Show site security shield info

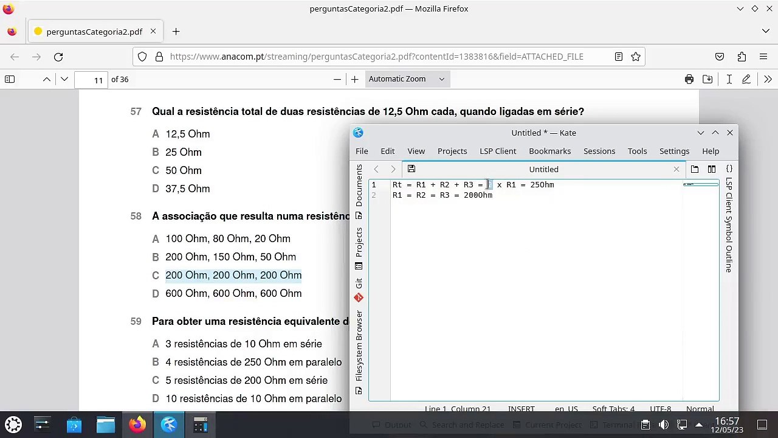142,57
